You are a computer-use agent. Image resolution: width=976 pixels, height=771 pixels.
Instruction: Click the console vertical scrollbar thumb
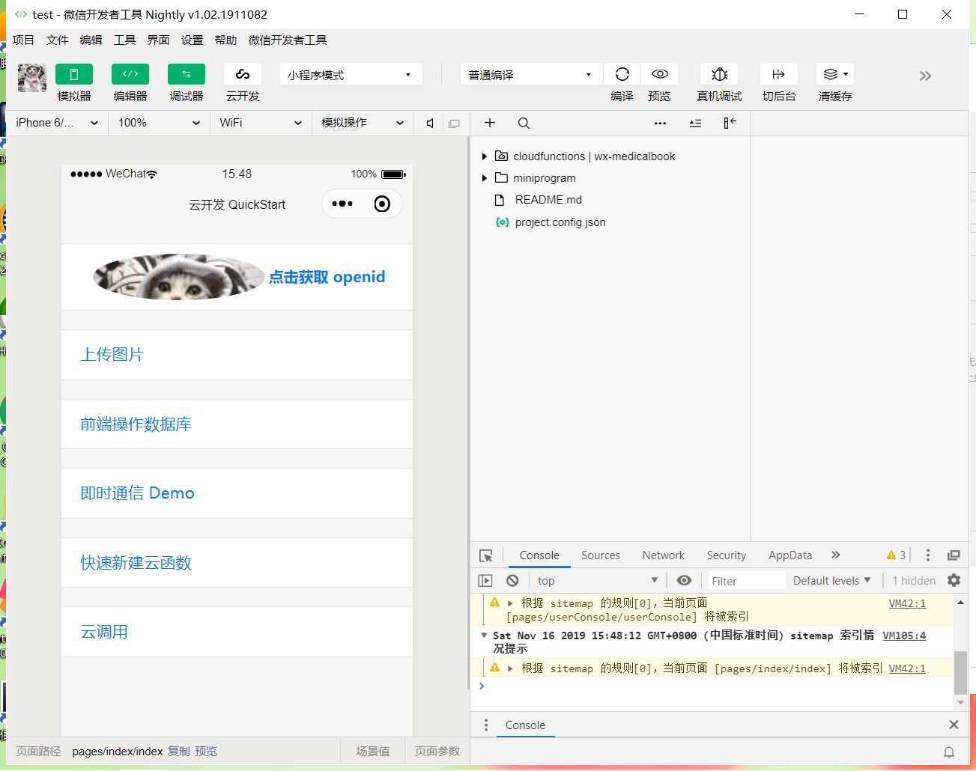coord(960,673)
